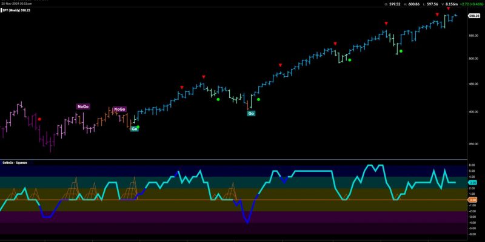Image resolution: width=485 pixels, height=242 pixels.
Task: Click the 450.00 price axis label
Action: (473, 83)
